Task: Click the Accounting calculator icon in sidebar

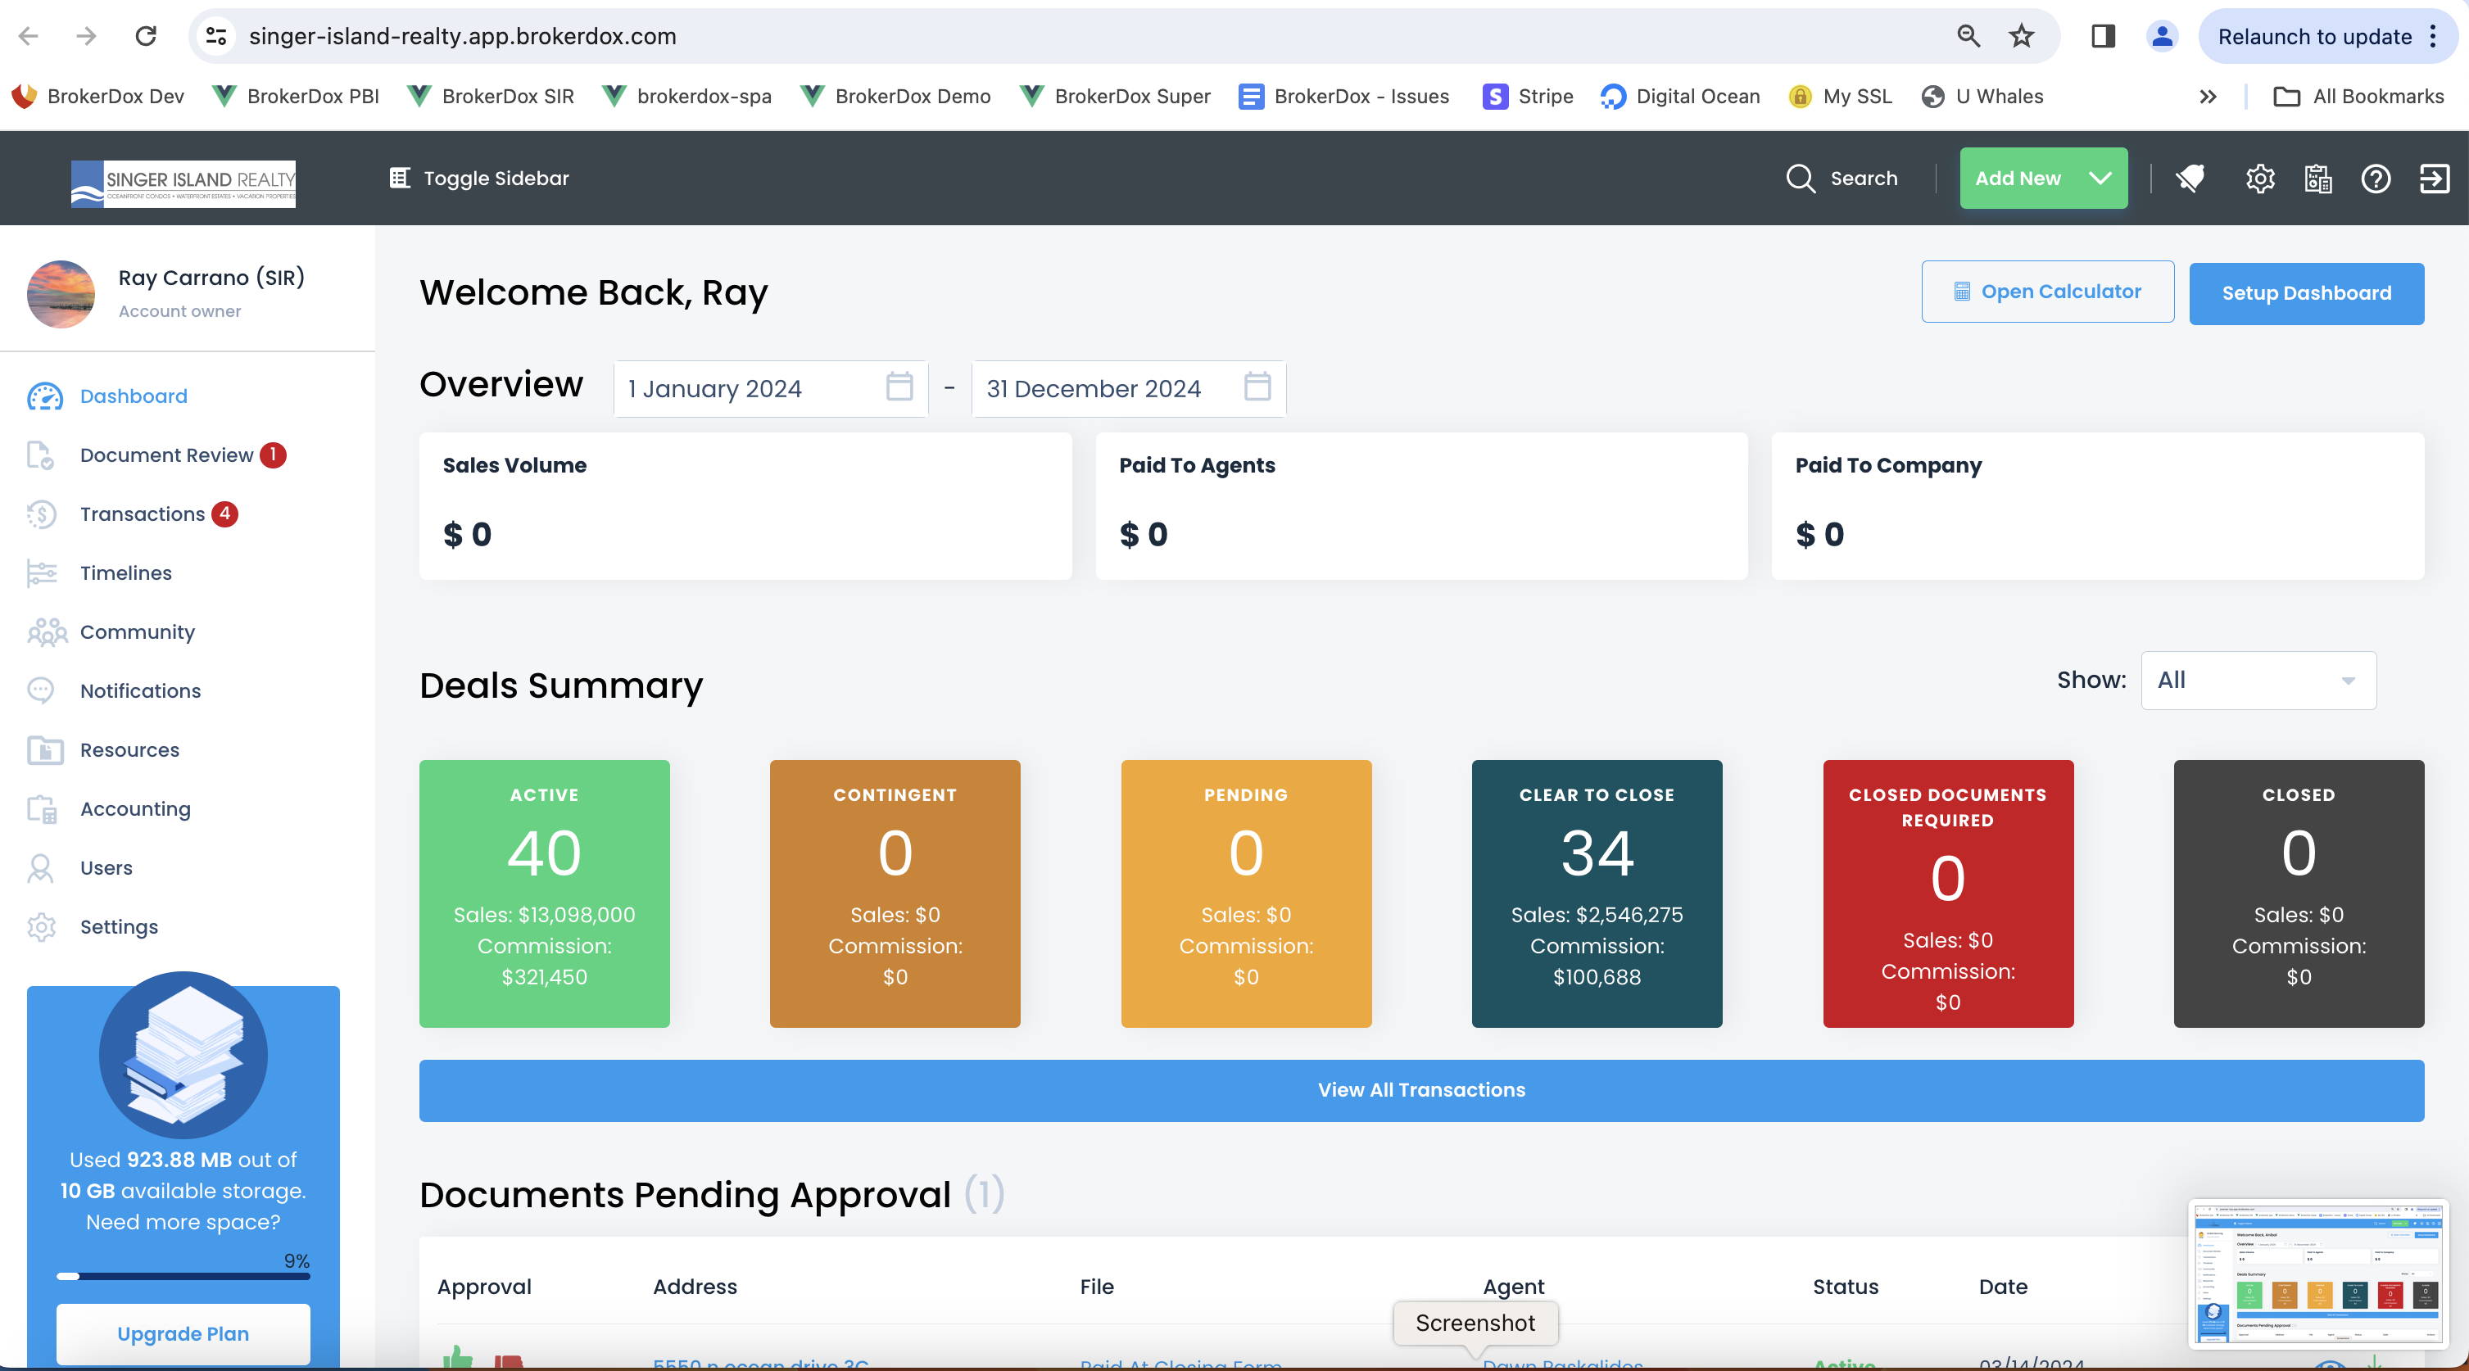Action: (x=42, y=809)
